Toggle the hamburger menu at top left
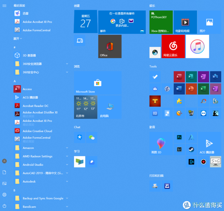224x211 pixels. [4, 6]
